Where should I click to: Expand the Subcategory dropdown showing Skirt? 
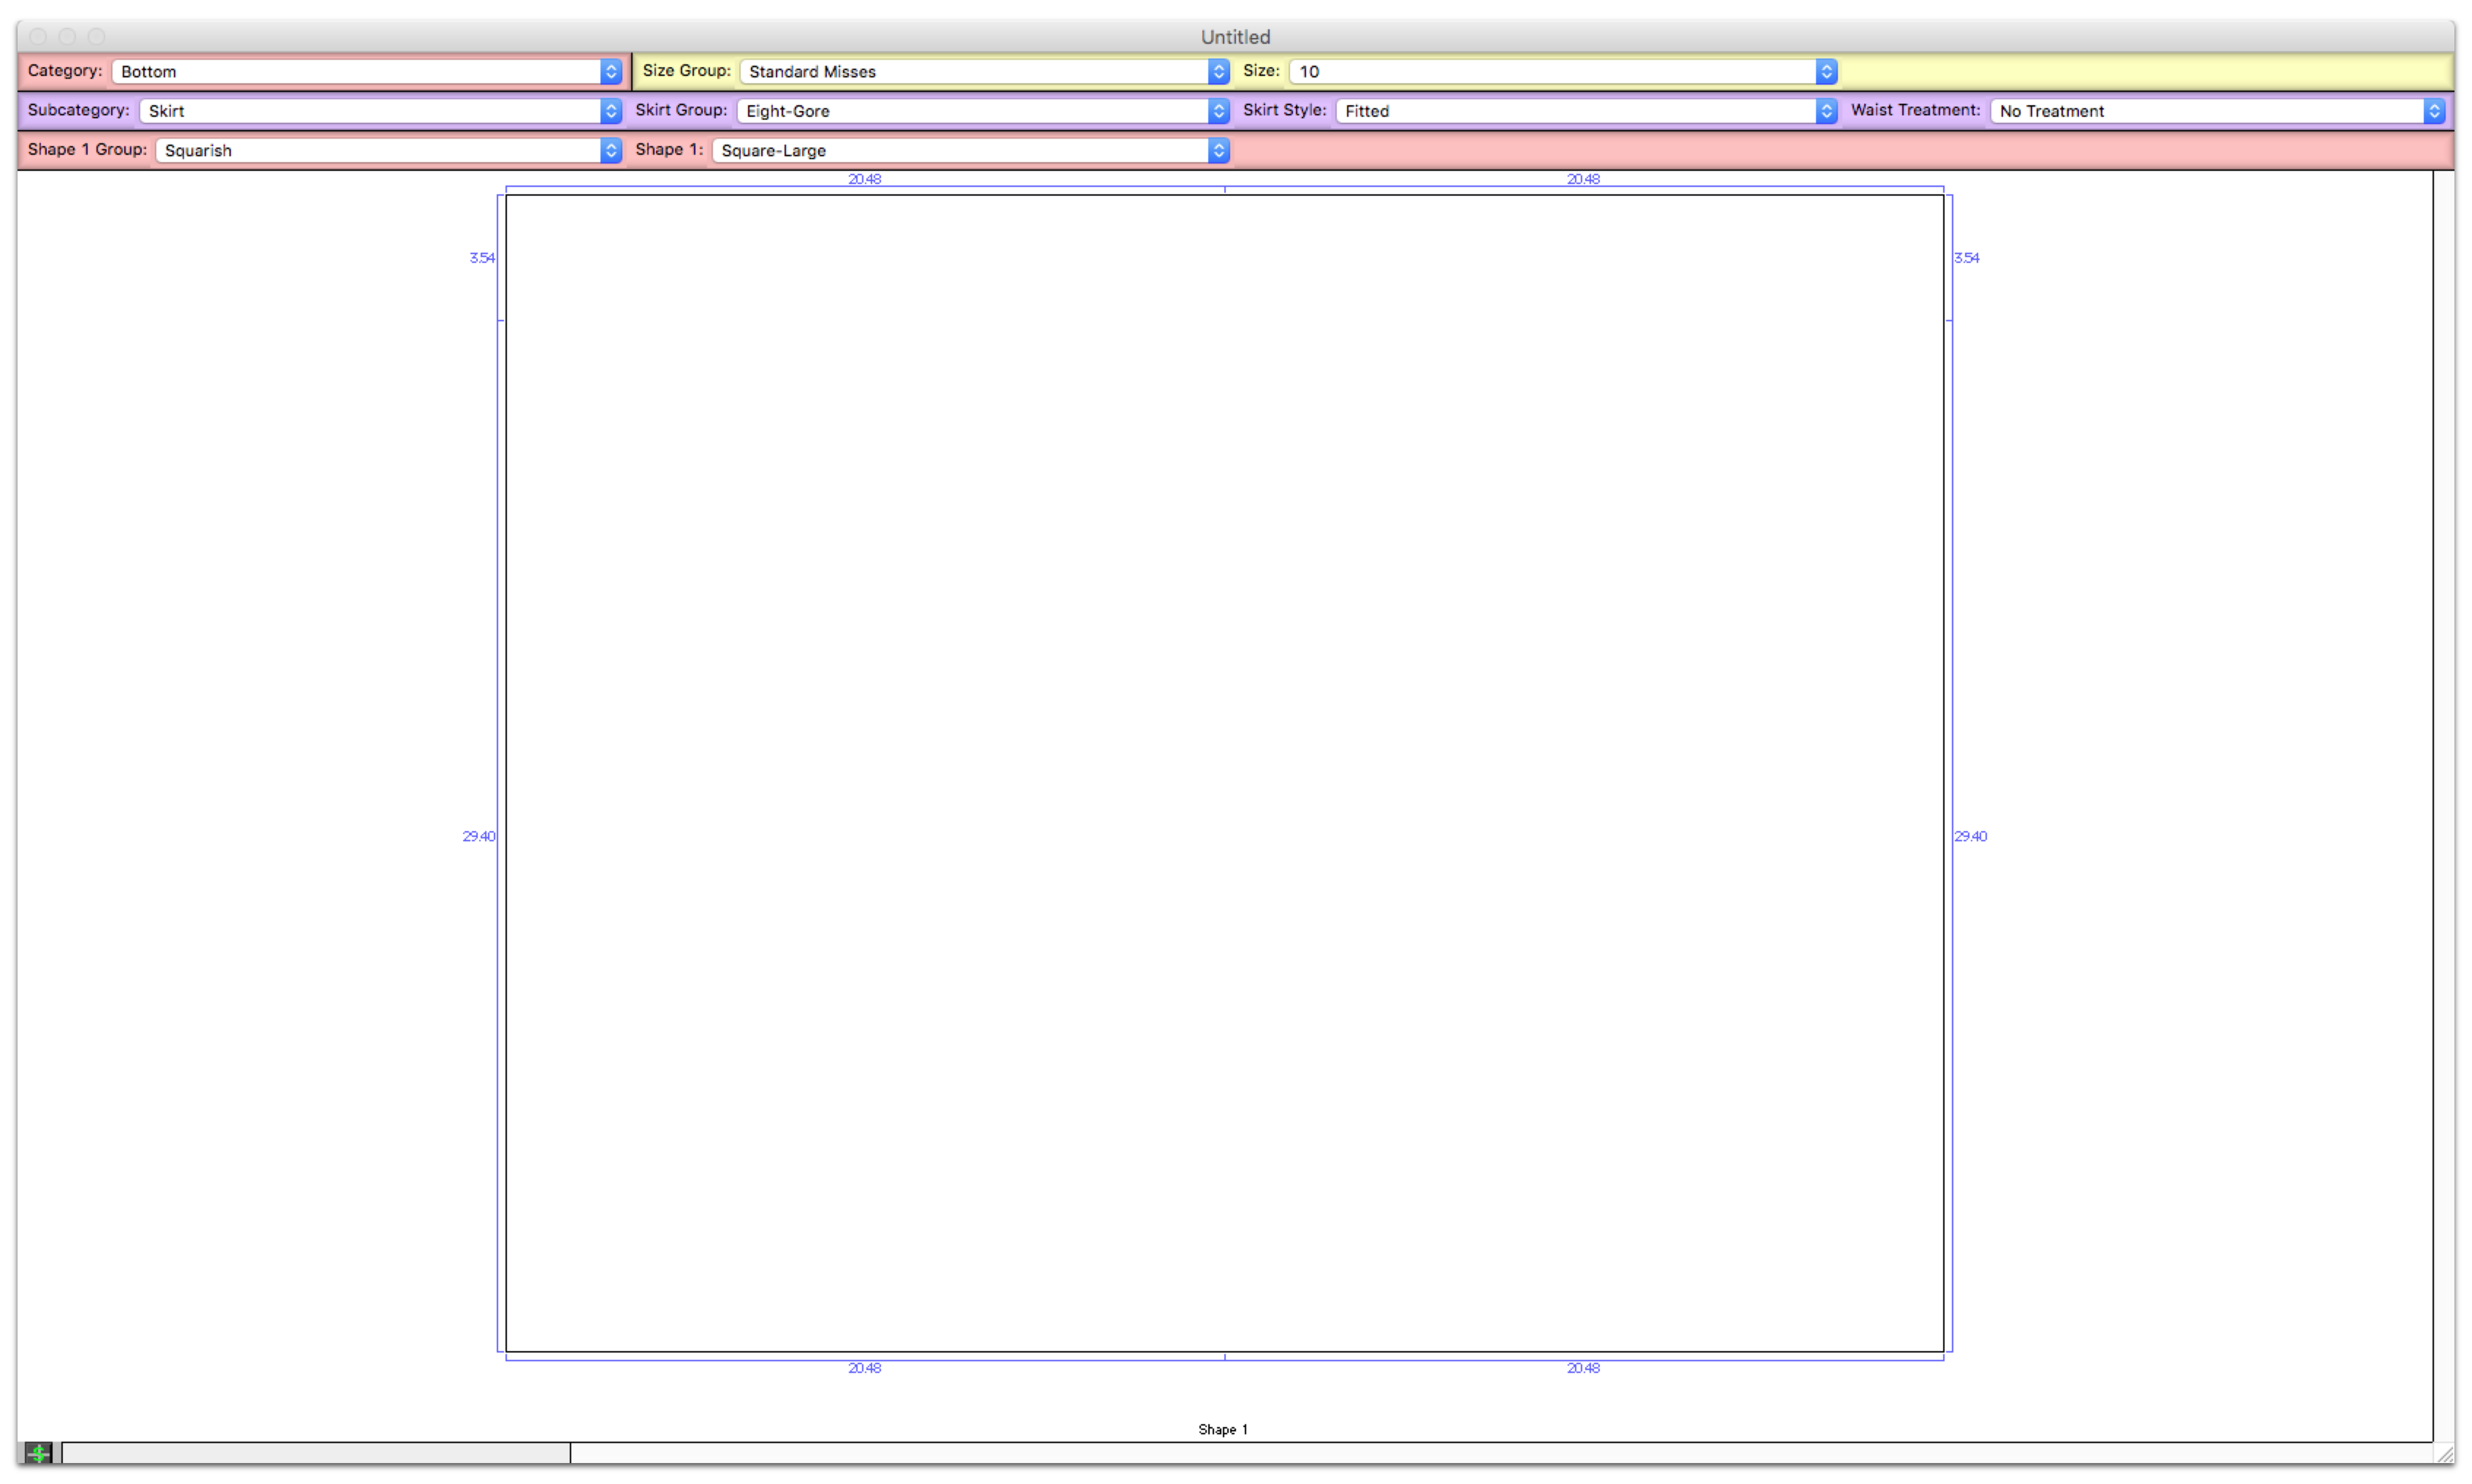pos(381,111)
